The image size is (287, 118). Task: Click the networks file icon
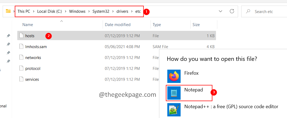(21, 57)
